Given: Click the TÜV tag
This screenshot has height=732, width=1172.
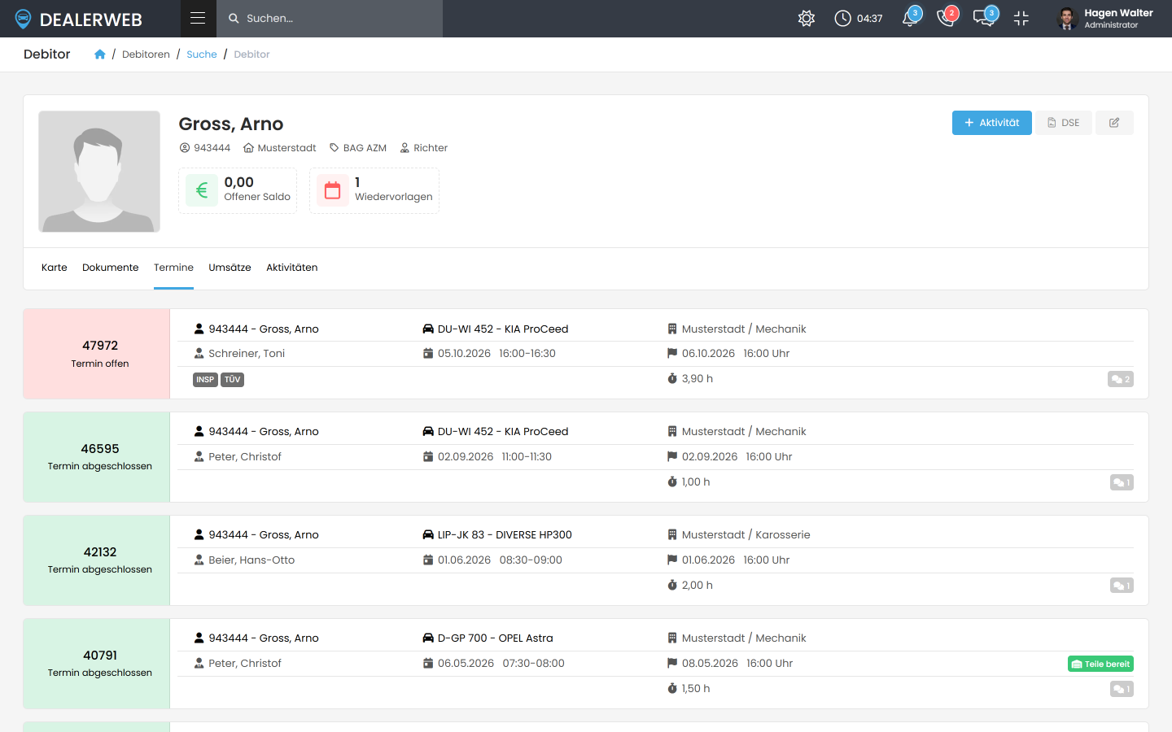Looking at the screenshot, I should pyautogui.click(x=233, y=380).
